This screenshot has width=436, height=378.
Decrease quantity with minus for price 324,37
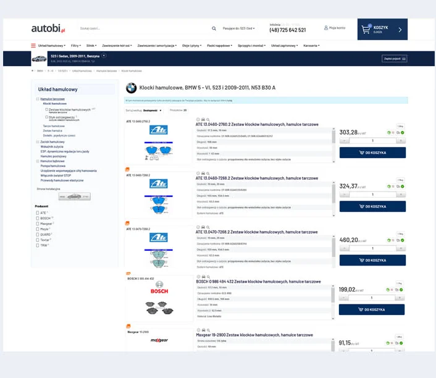(344, 195)
